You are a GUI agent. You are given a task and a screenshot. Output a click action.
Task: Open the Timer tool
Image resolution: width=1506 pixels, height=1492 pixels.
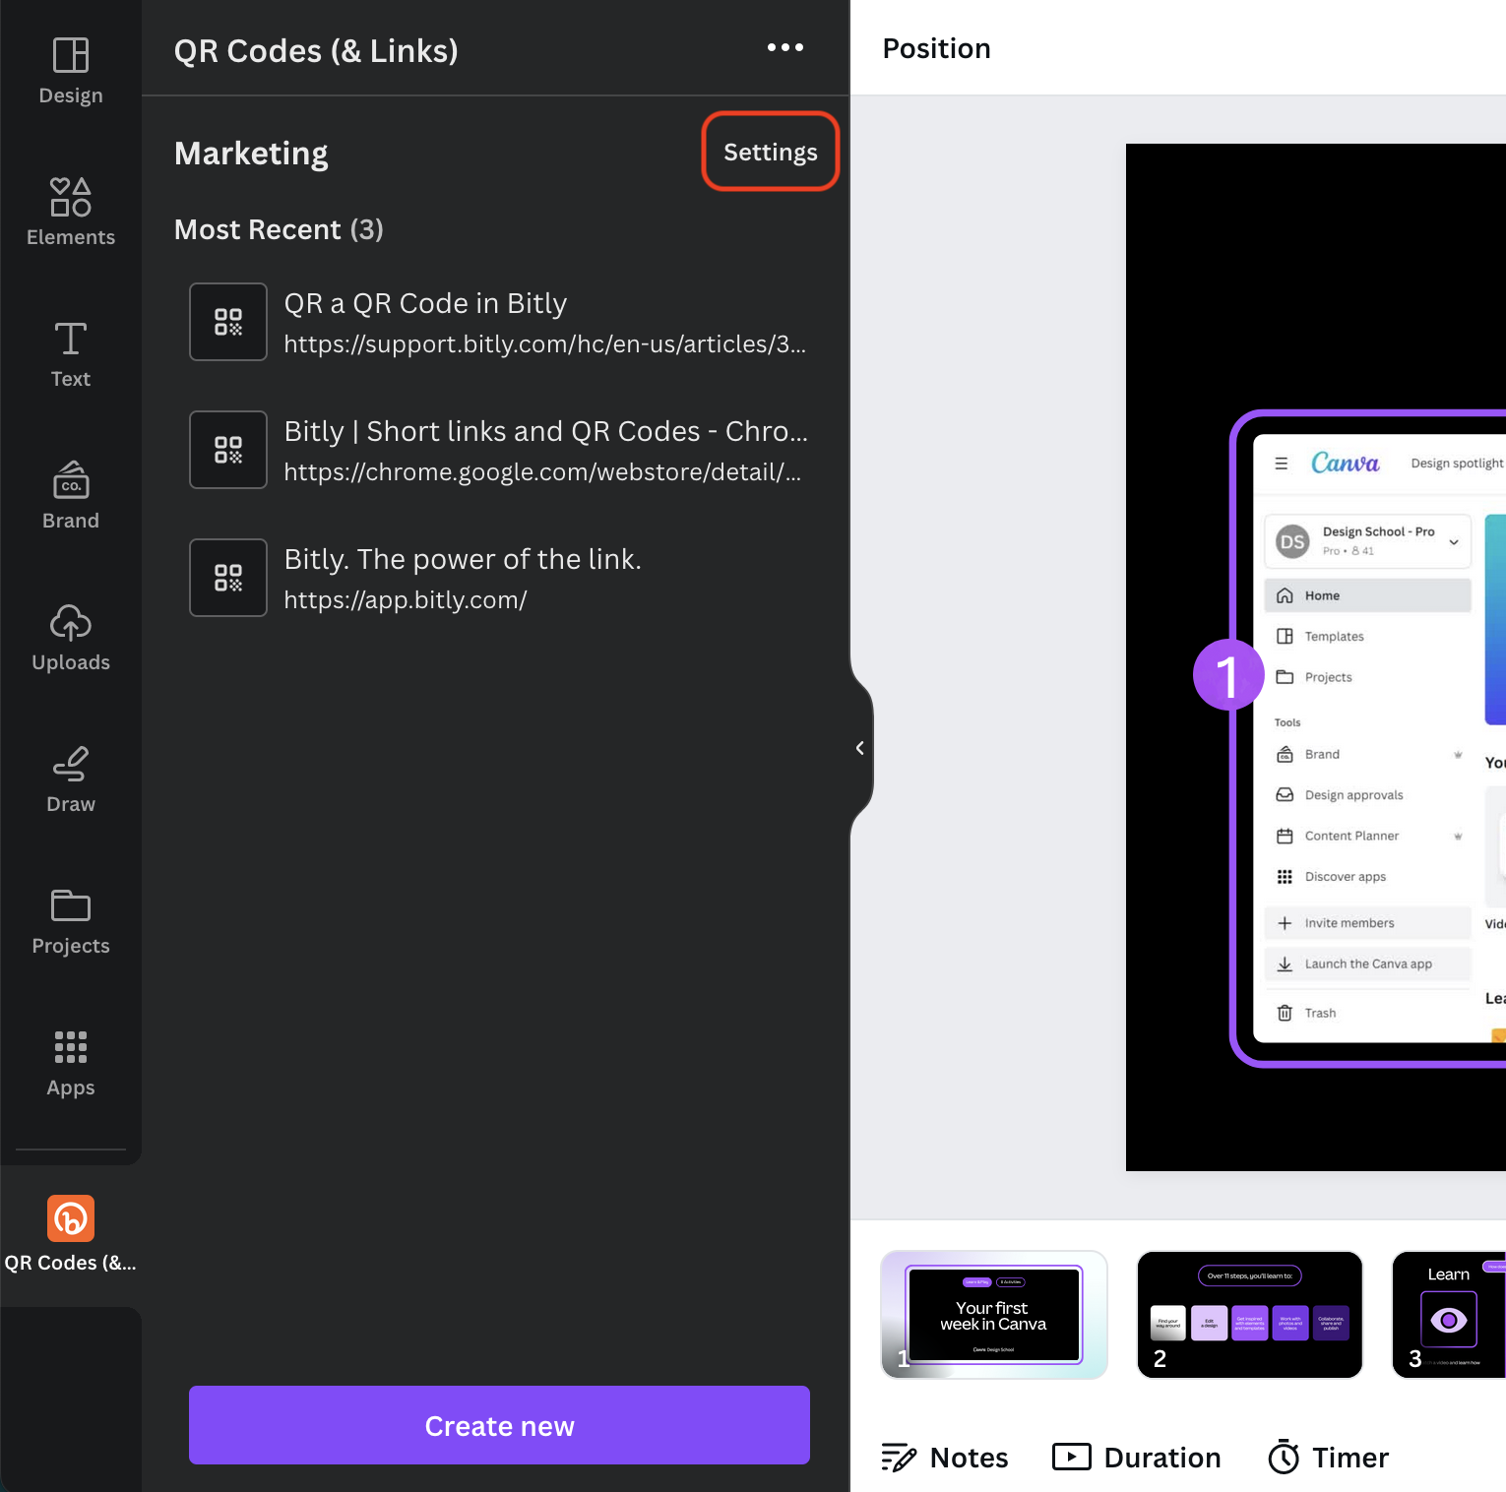coord(1329,1458)
